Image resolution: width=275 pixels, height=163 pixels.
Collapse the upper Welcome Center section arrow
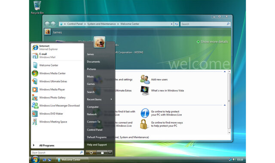point(225,71)
